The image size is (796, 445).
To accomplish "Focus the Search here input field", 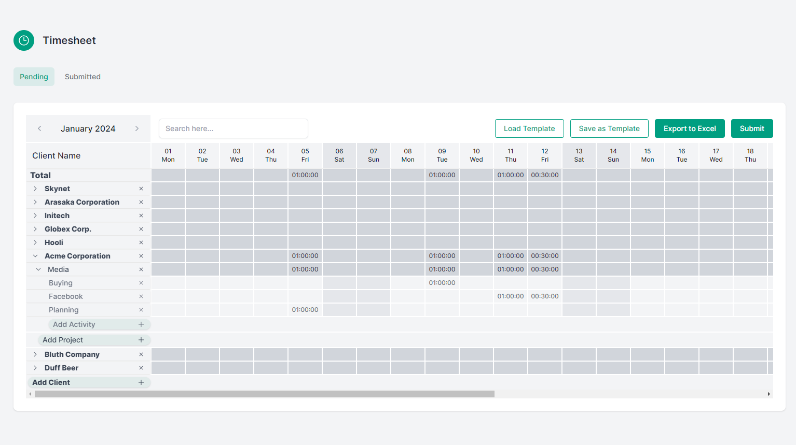I will click(x=233, y=128).
